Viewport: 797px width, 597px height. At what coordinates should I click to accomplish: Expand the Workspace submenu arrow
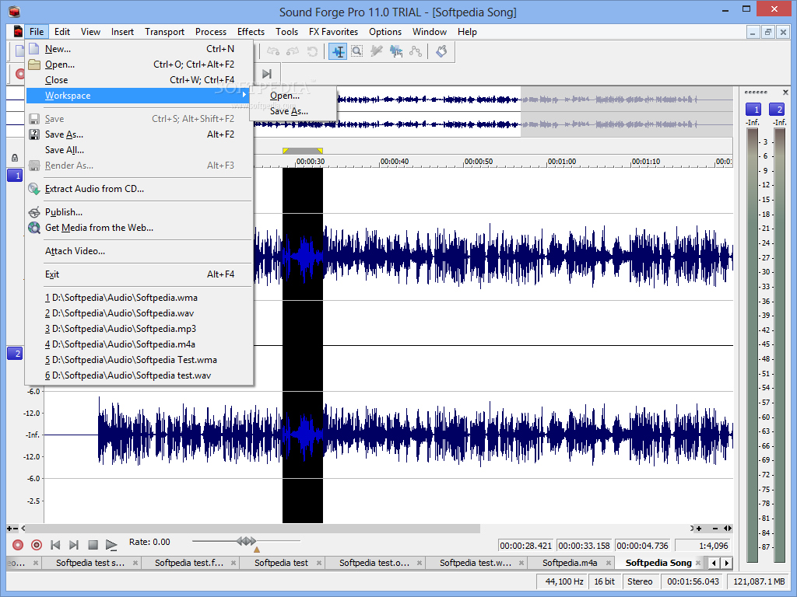244,96
